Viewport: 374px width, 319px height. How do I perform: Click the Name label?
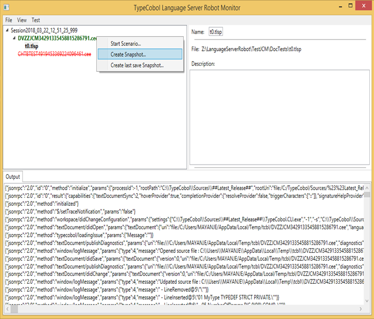coord(198,32)
